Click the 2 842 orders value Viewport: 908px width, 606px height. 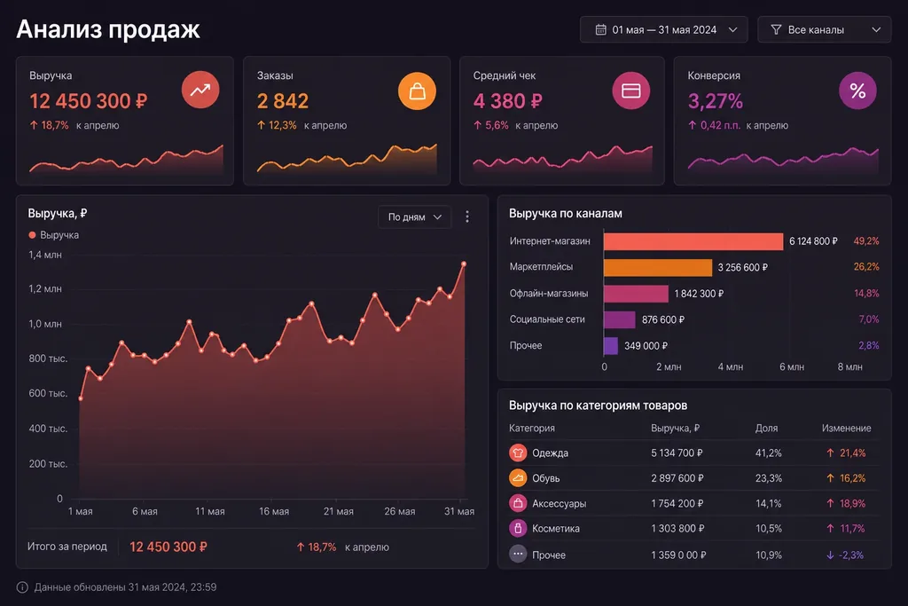[x=283, y=101]
